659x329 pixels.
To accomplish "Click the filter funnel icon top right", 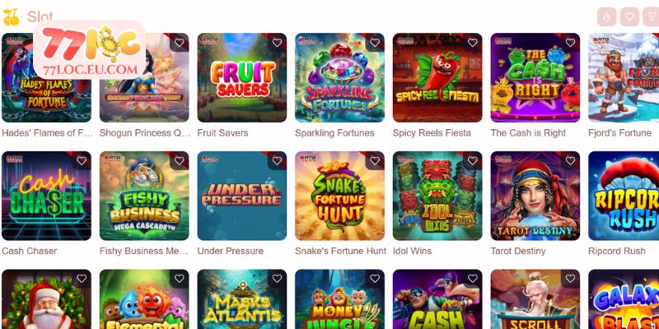I will click(652, 16).
